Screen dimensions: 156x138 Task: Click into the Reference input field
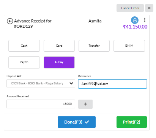pos(112,84)
